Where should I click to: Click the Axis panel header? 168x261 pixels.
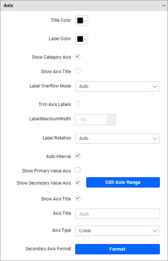[84, 6]
